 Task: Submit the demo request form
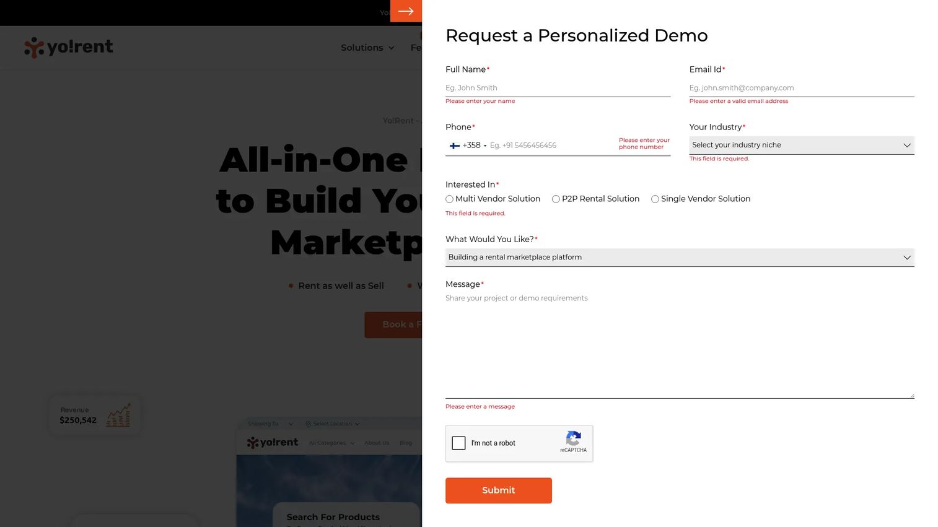(x=499, y=490)
